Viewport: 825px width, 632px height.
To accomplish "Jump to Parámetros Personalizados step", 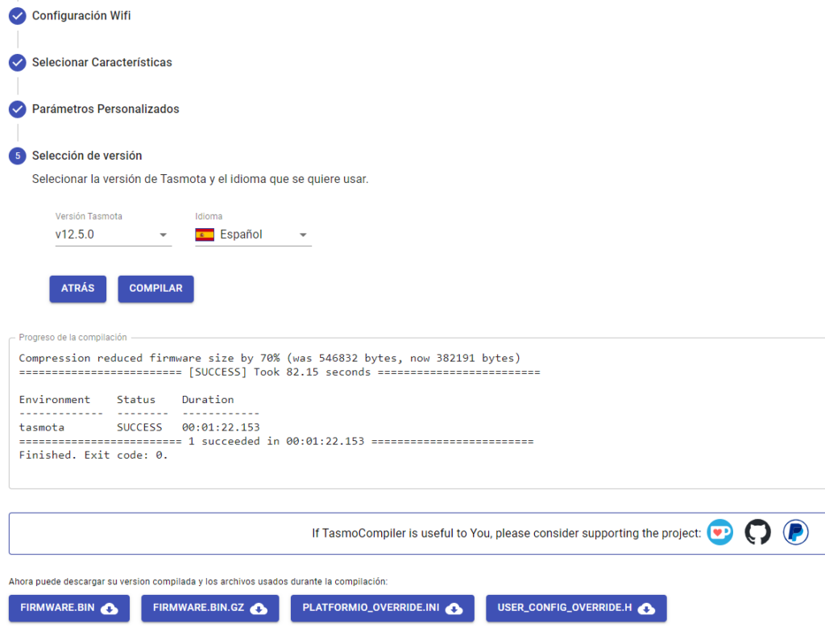I will point(106,110).
